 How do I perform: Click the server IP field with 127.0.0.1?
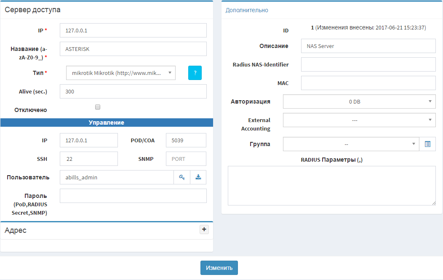[x=133, y=30]
